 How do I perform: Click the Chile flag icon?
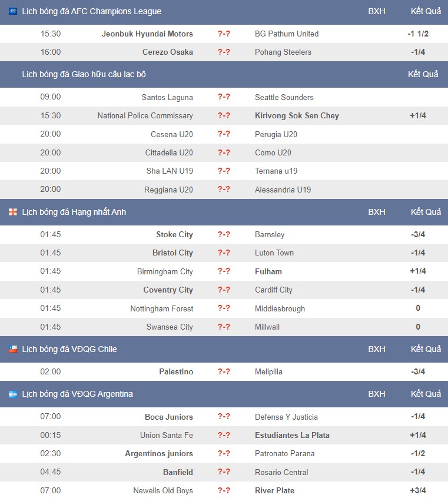click(x=13, y=349)
